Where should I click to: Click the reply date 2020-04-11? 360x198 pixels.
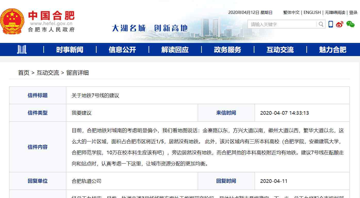[274, 181]
